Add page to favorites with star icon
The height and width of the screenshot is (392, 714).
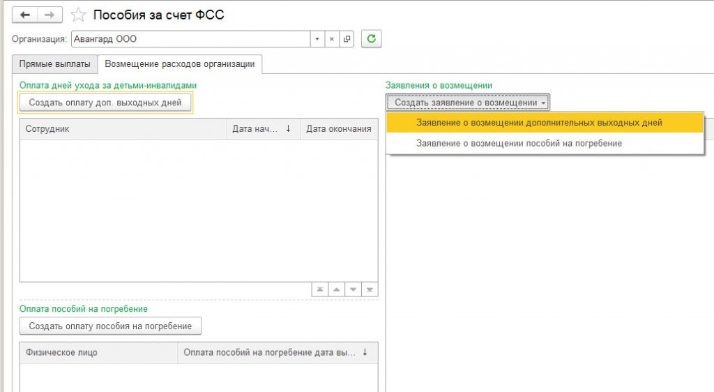point(79,15)
